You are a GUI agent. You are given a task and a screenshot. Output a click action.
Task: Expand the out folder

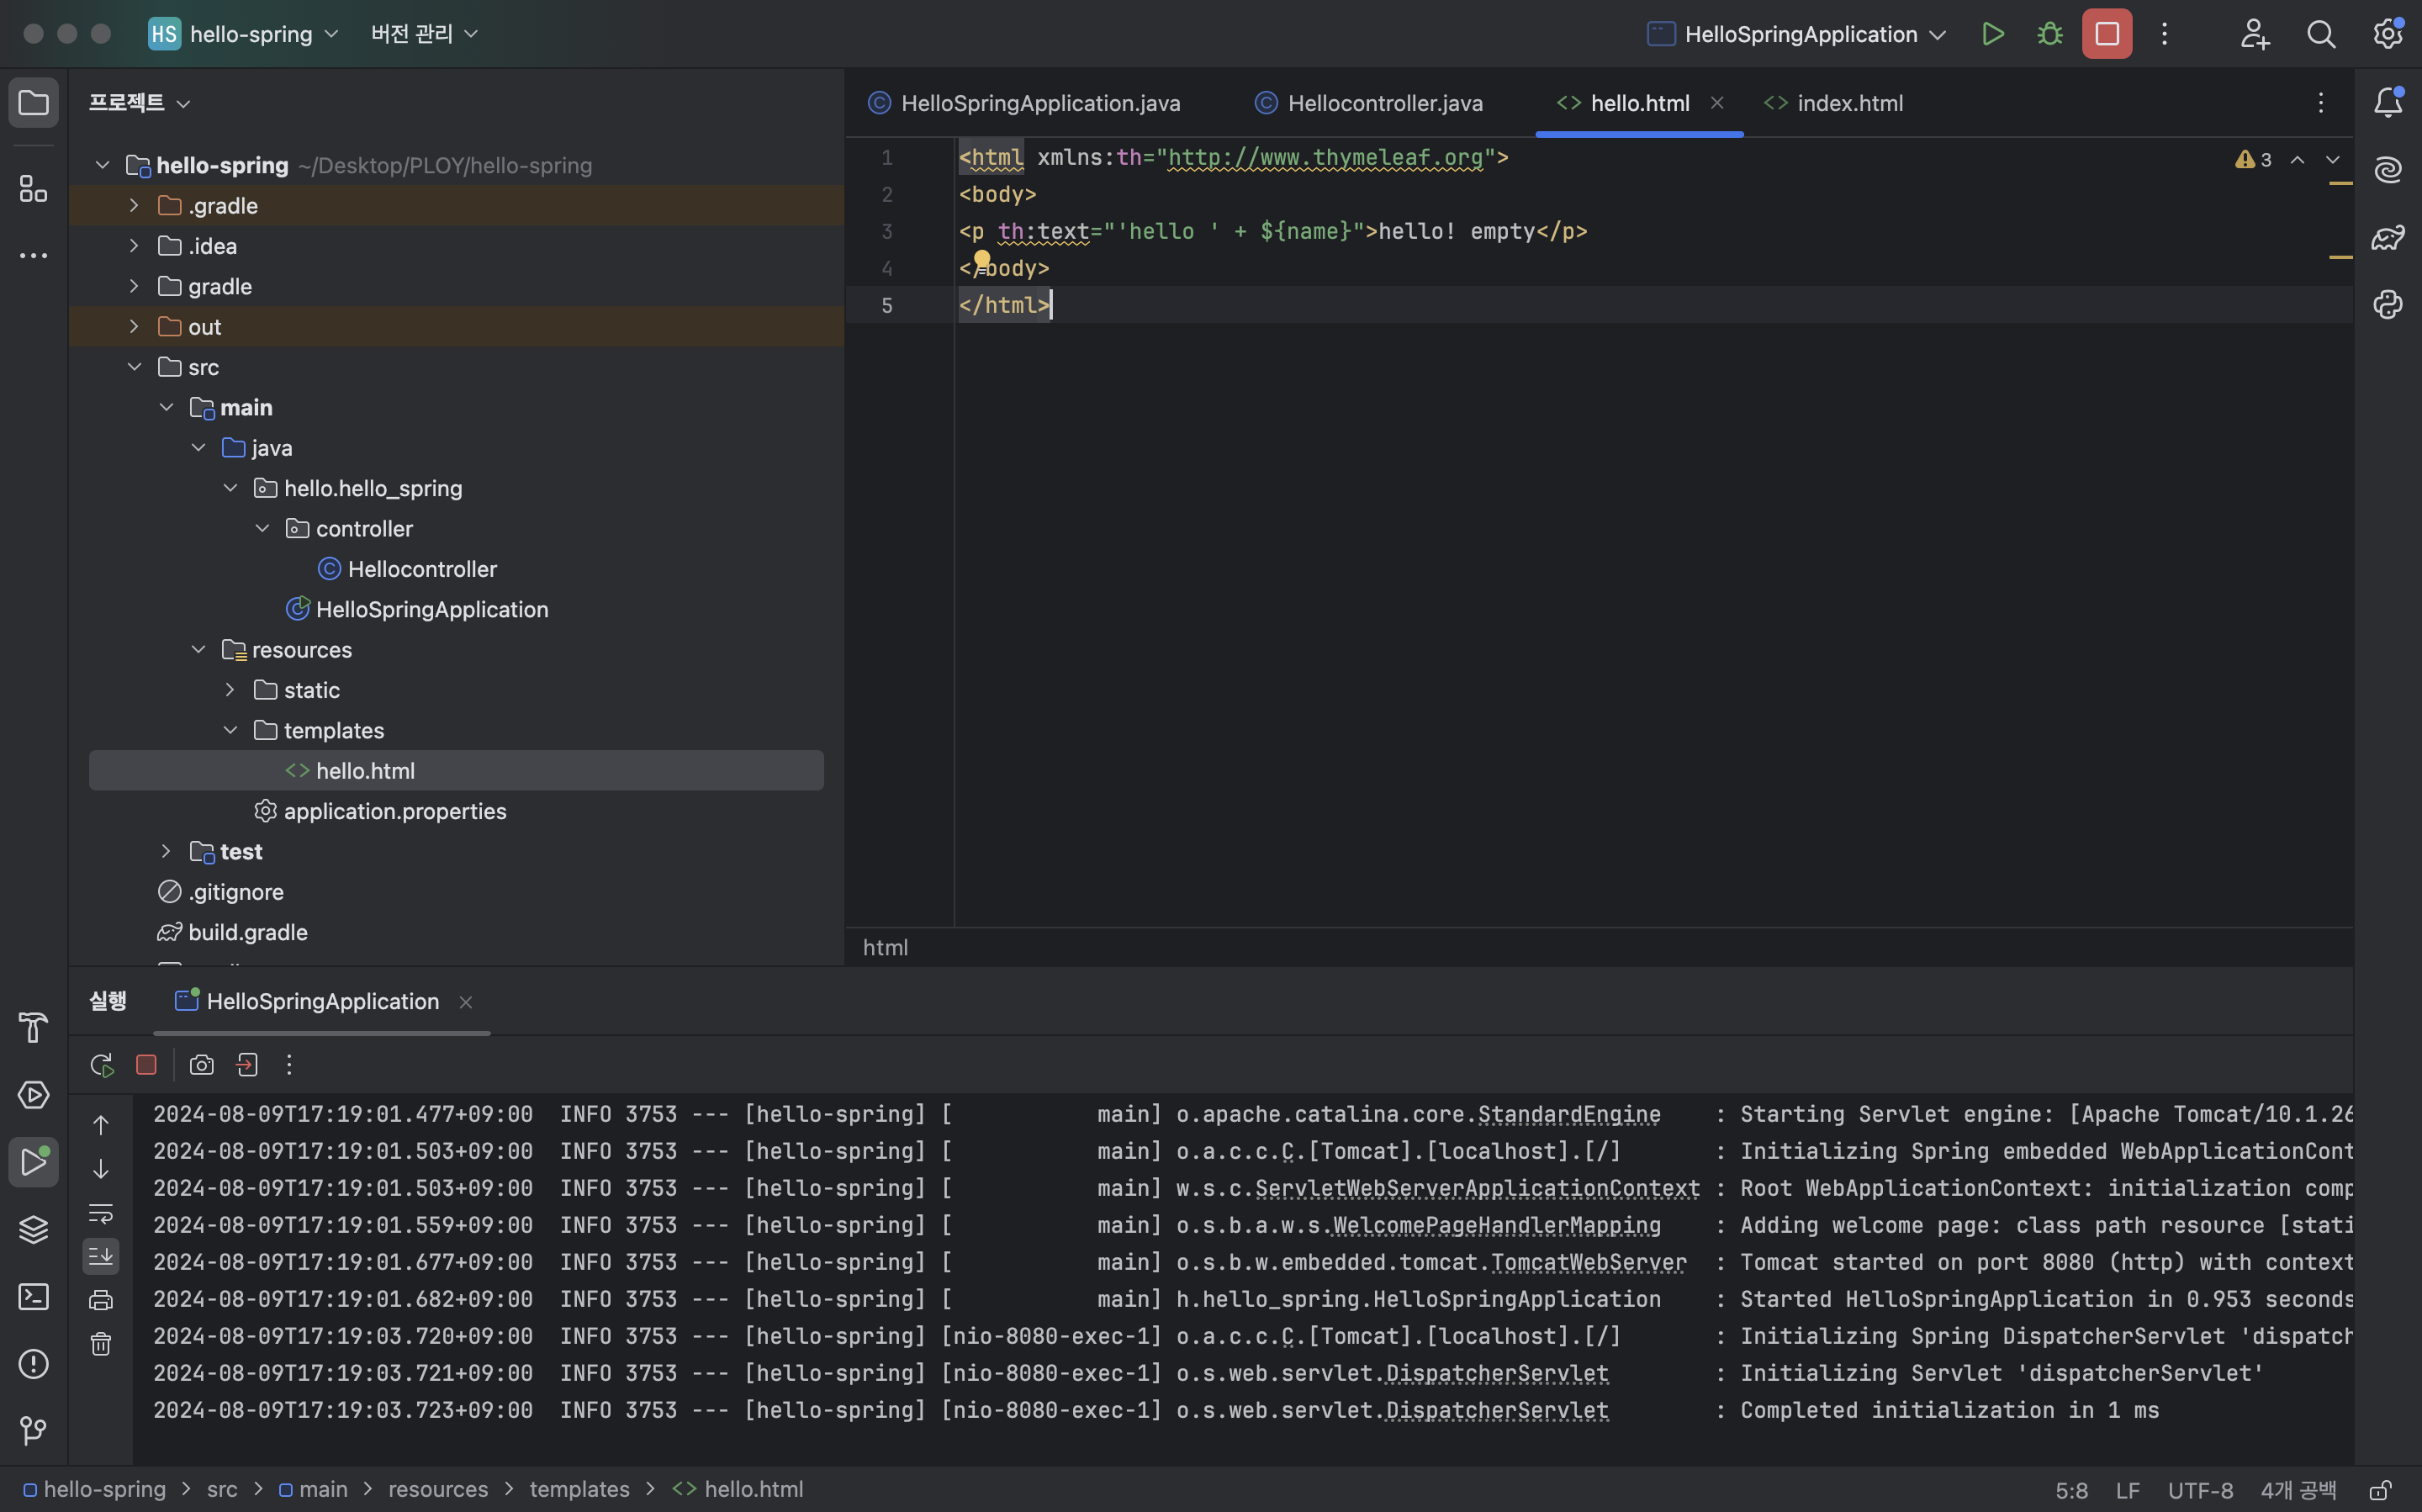click(134, 326)
